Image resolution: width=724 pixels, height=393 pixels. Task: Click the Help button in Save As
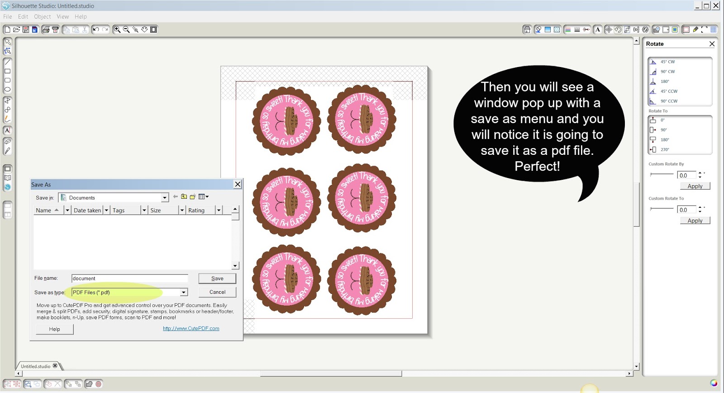point(54,329)
